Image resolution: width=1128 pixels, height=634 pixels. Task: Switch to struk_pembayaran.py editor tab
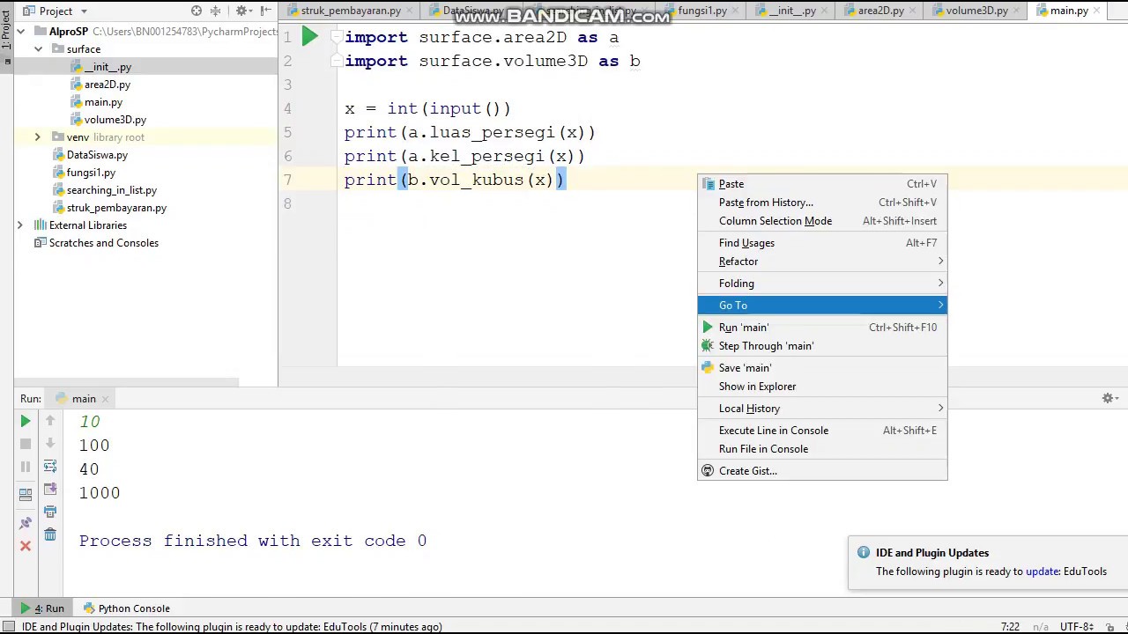pyautogui.click(x=351, y=11)
